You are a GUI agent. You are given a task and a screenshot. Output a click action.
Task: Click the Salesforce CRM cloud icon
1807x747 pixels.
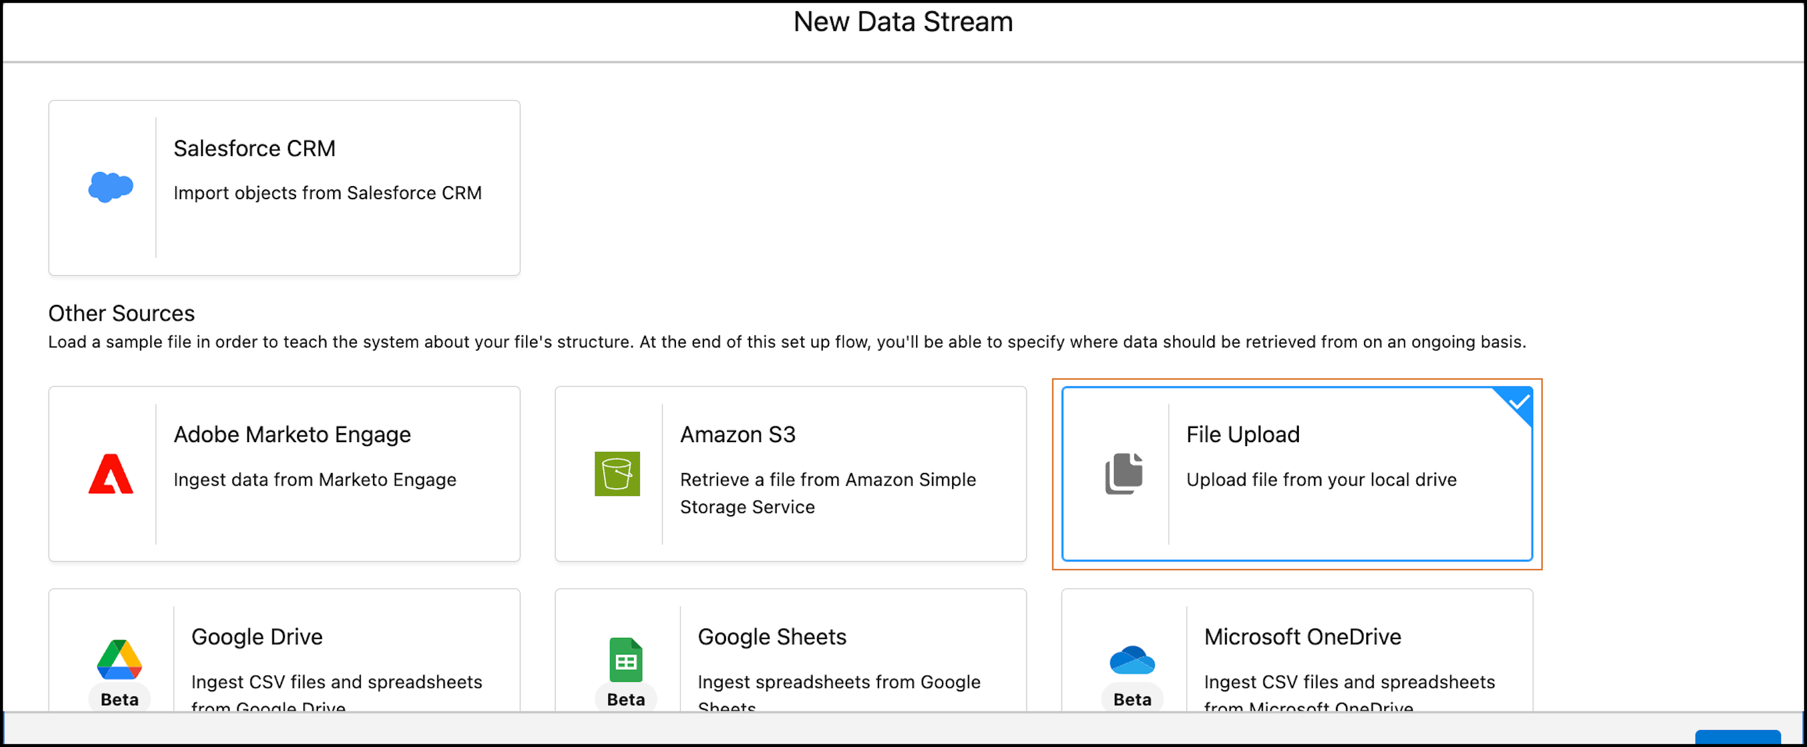tap(110, 187)
